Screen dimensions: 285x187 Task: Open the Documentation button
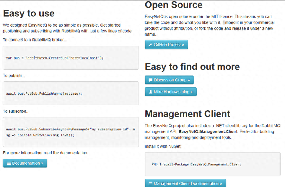click(x=25, y=163)
